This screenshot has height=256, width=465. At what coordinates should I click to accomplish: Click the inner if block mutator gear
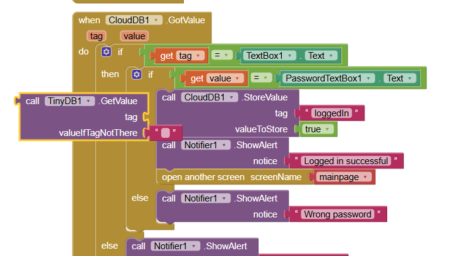pyautogui.click(x=137, y=74)
